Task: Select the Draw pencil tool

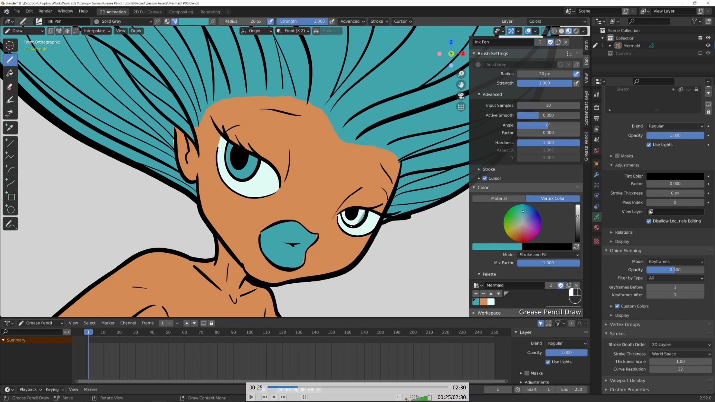Action: pyautogui.click(x=10, y=59)
